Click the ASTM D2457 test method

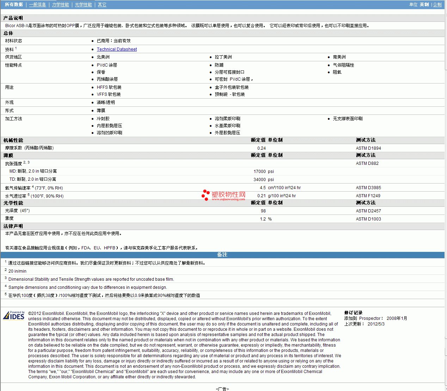[x=368, y=211]
